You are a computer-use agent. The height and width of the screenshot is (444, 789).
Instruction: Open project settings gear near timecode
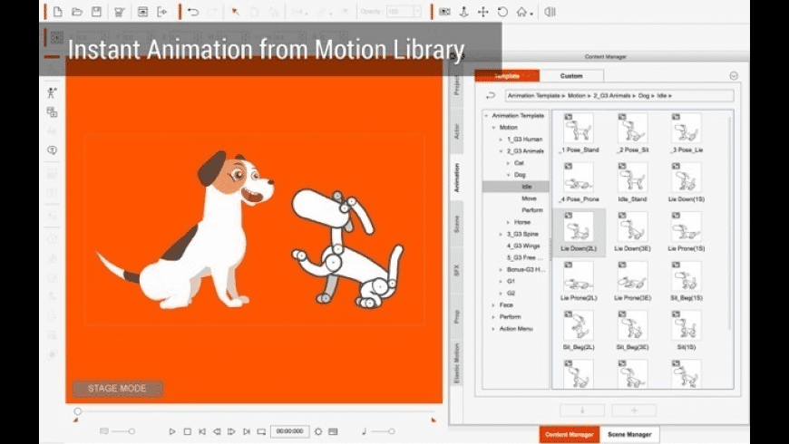(318, 431)
